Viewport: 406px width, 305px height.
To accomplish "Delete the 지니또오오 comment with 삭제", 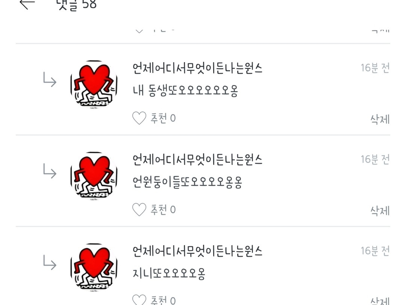I will click(x=380, y=301).
